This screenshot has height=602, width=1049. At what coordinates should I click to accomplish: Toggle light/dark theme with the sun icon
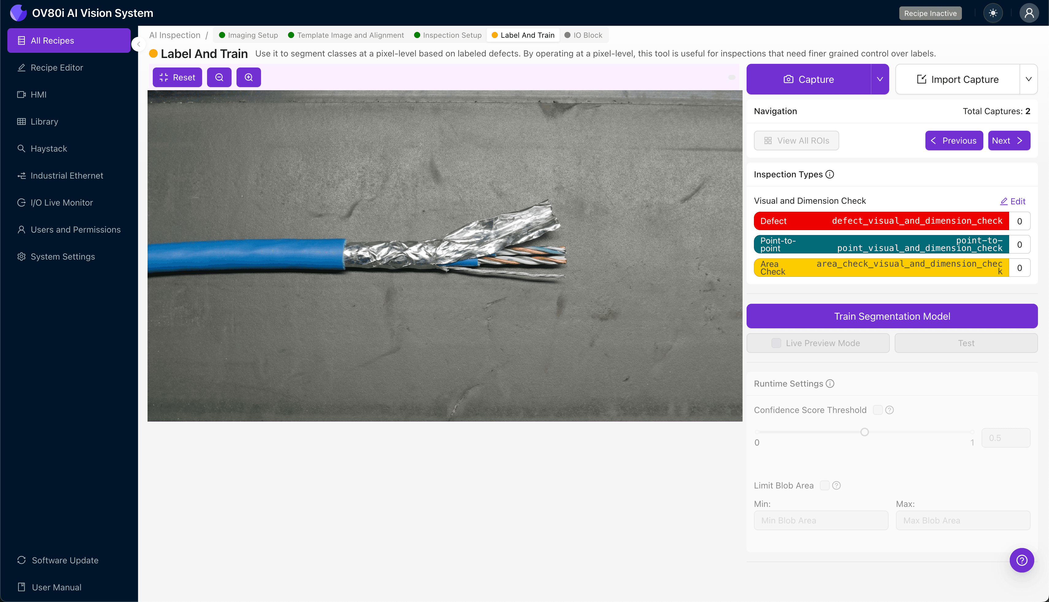993,13
